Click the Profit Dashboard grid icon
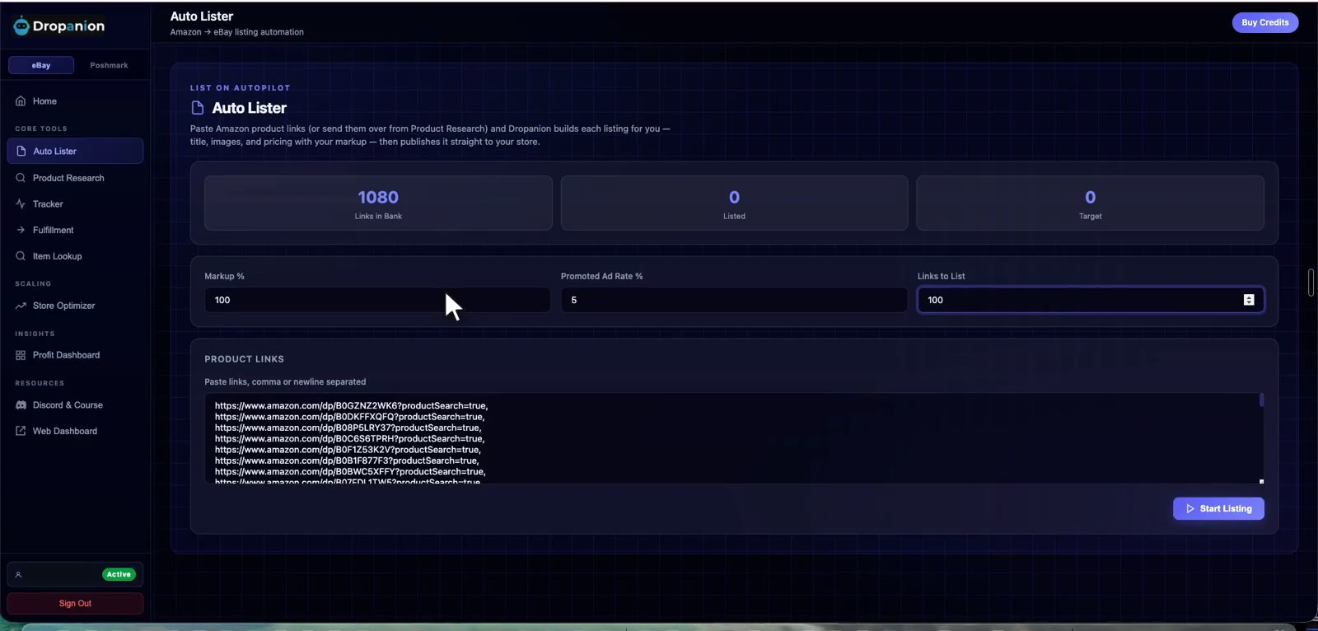 coord(21,355)
